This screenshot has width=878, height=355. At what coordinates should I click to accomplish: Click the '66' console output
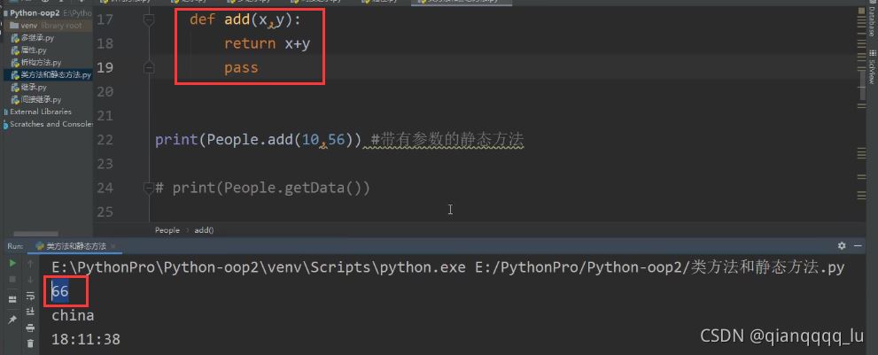point(60,292)
